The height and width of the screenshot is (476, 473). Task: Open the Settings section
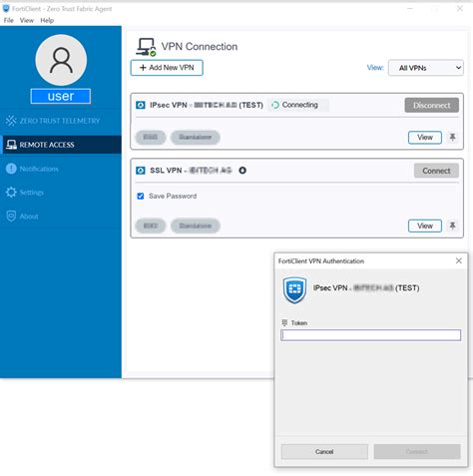61,193
